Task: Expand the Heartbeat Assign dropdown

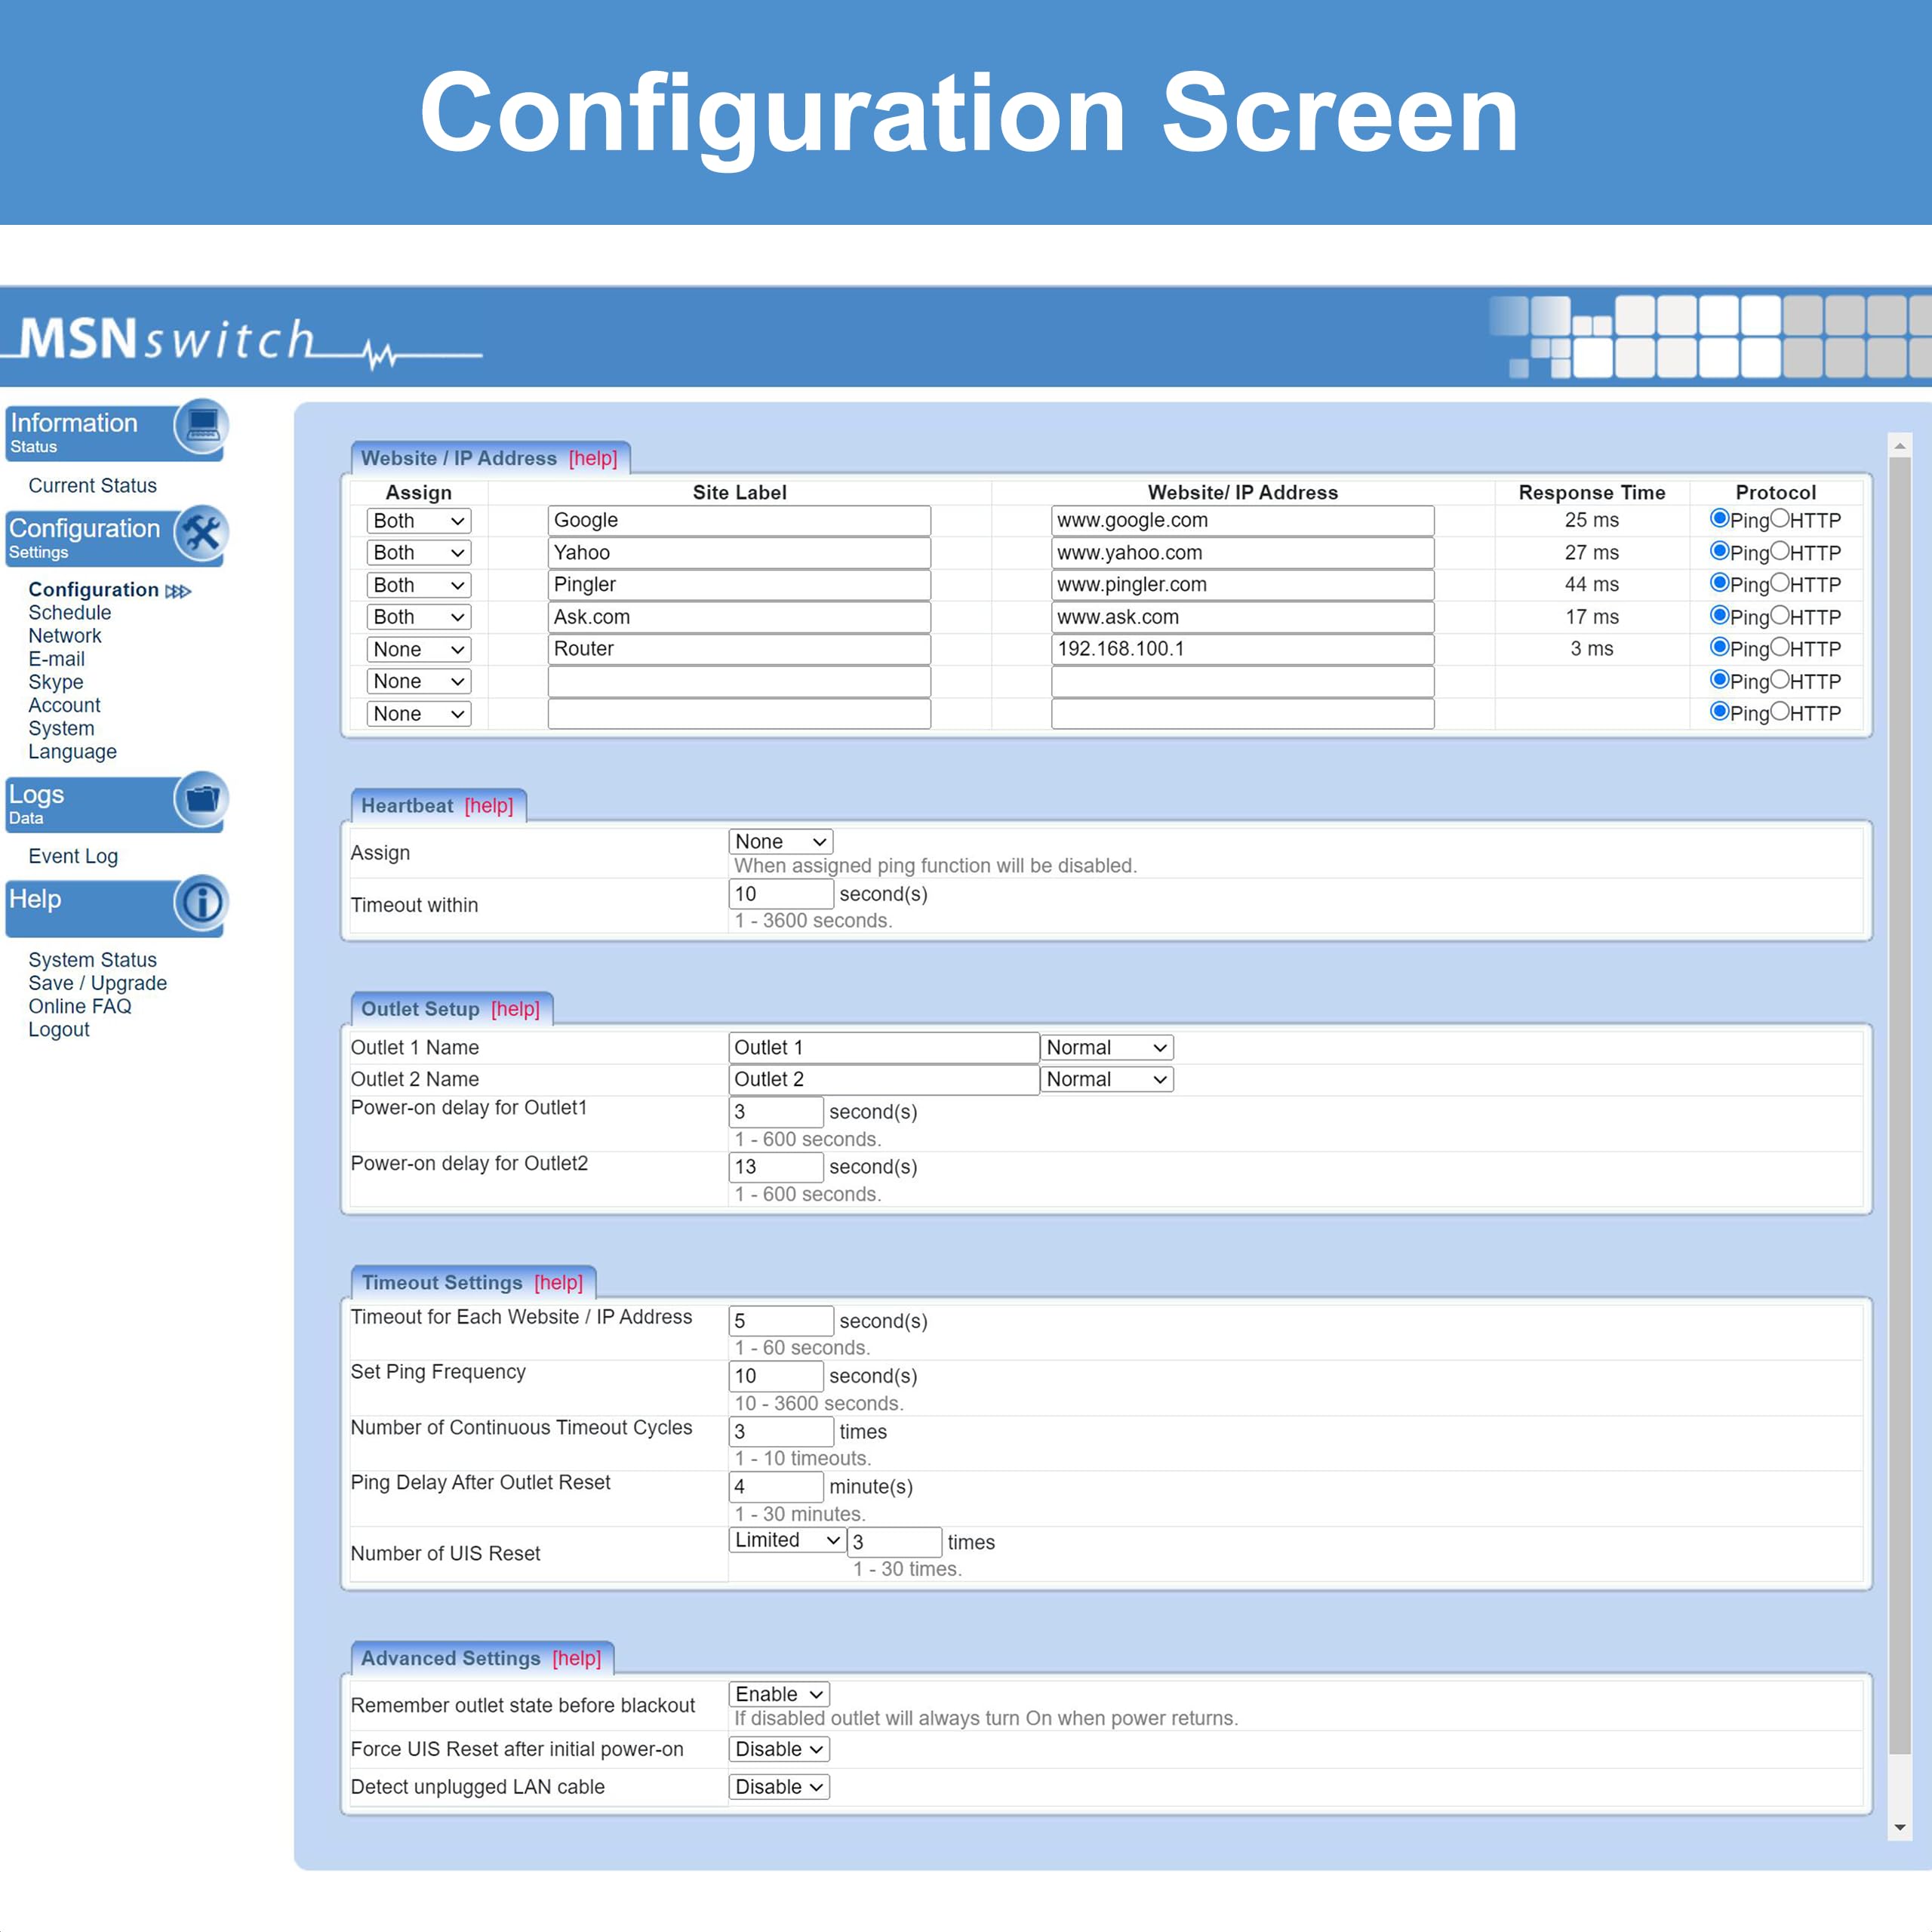Action: click(x=780, y=842)
